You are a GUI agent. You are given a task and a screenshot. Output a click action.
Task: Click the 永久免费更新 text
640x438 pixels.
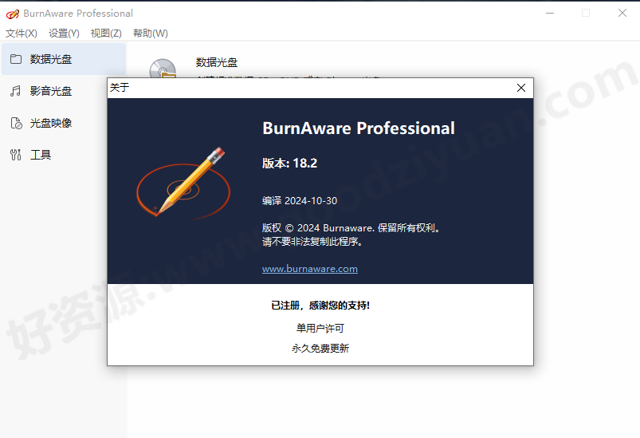pyautogui.click(x=320, y=348)
